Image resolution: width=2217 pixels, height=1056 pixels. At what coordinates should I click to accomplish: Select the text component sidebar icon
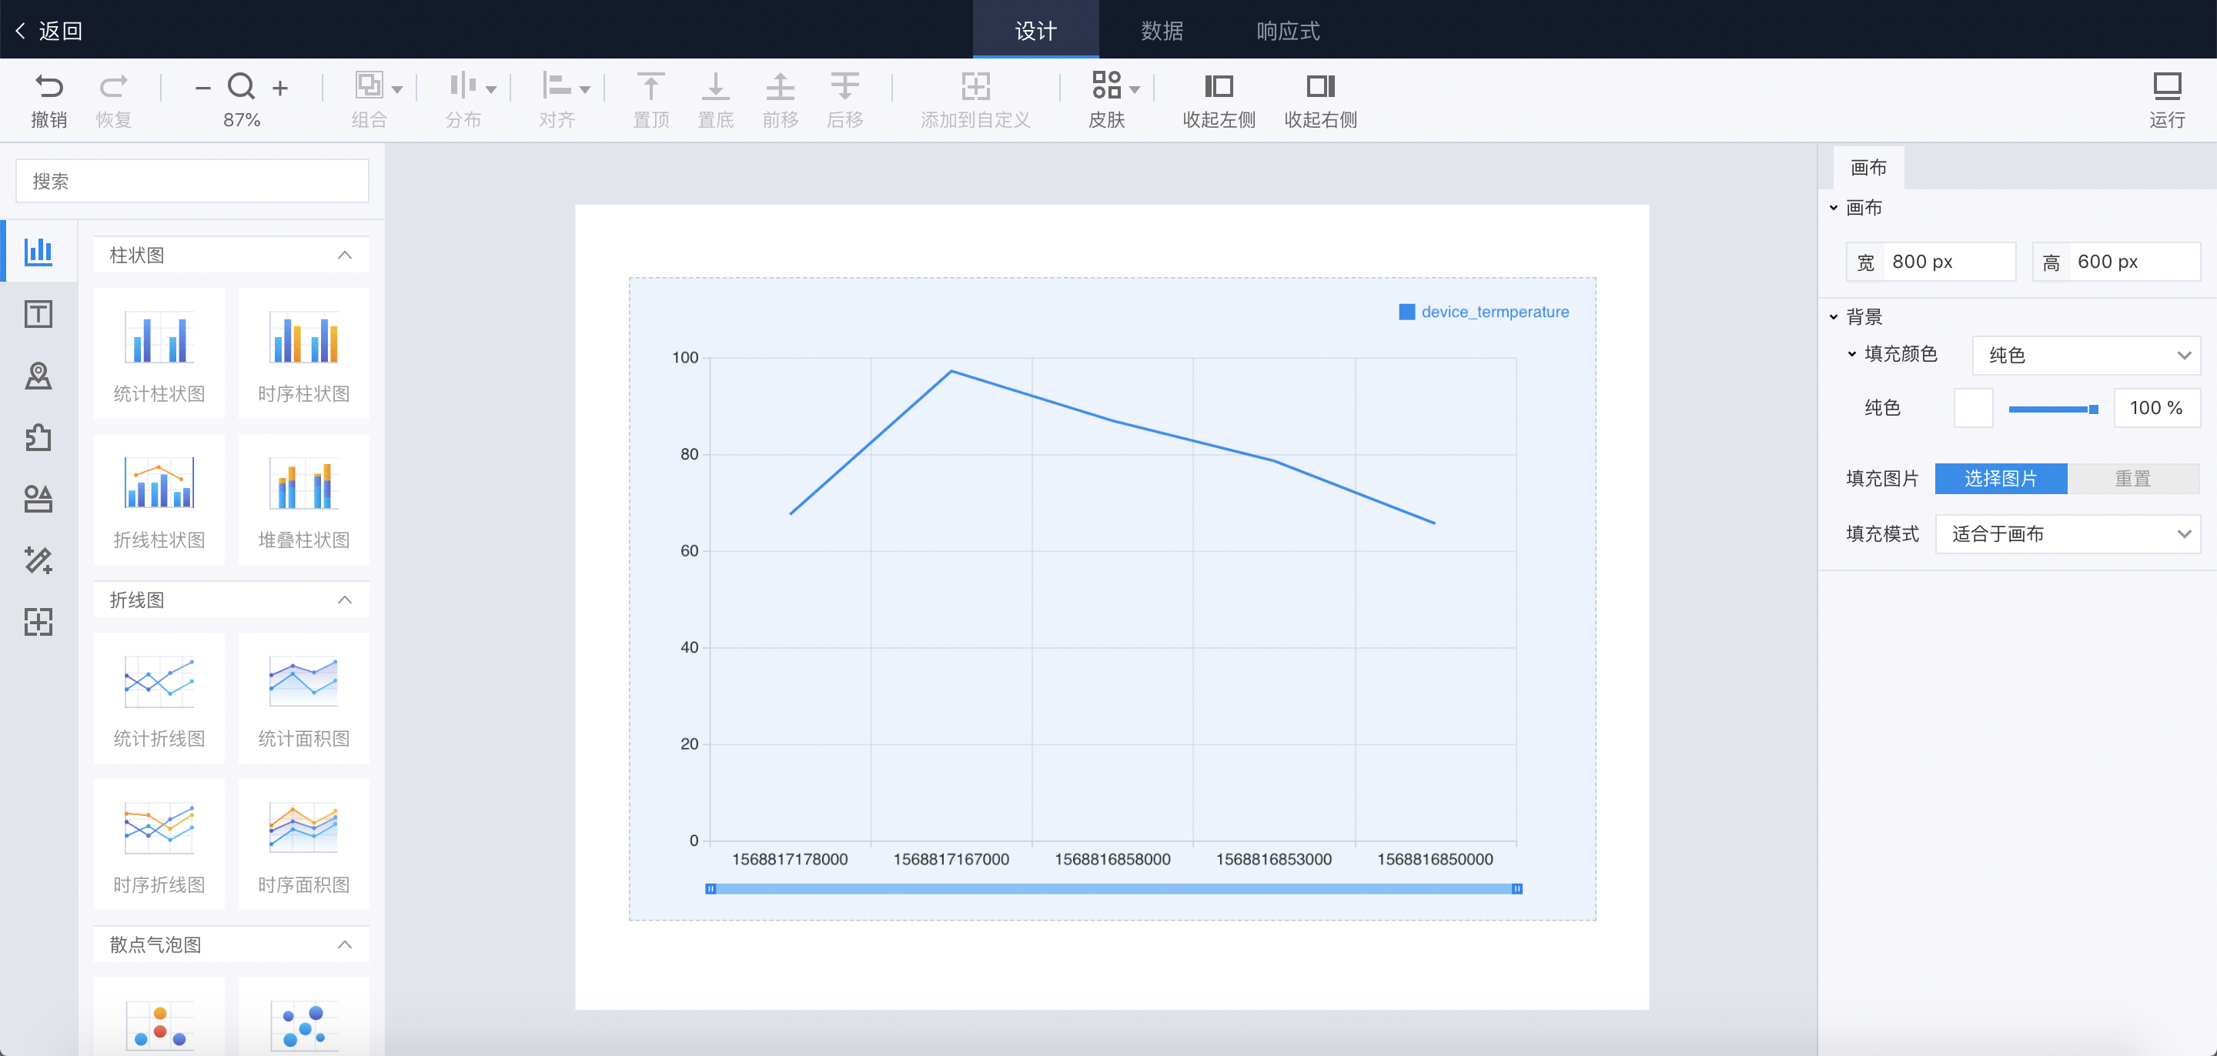pos(38,313)
